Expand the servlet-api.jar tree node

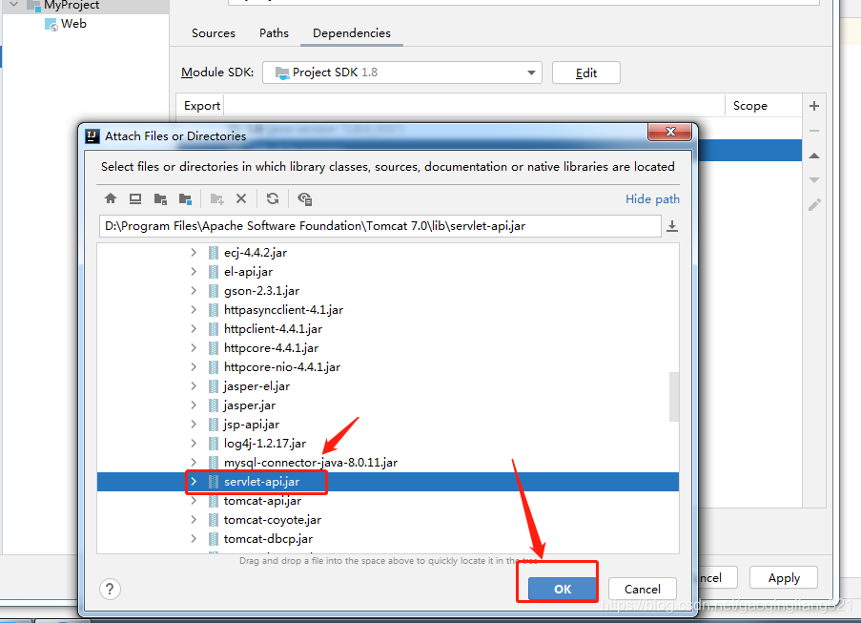tap(195, 482)
